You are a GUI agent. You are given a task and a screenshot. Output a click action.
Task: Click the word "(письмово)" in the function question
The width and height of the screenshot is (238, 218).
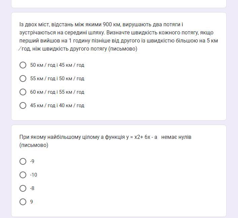point(34,145)
